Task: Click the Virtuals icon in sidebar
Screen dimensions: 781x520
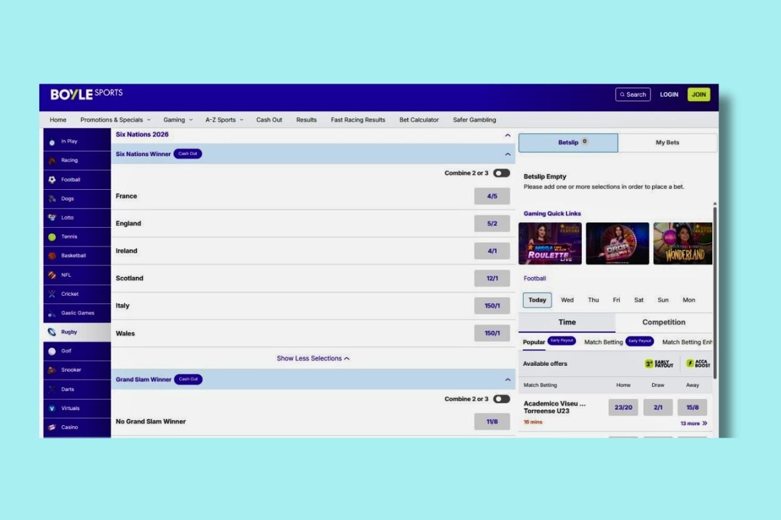Action: pos(52,408)
